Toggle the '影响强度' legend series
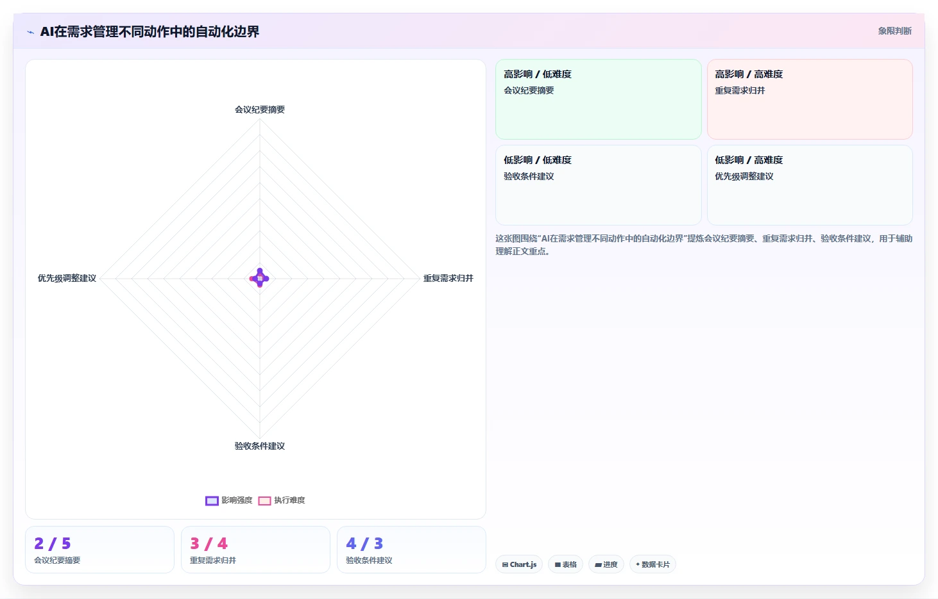 click(229, 500)
